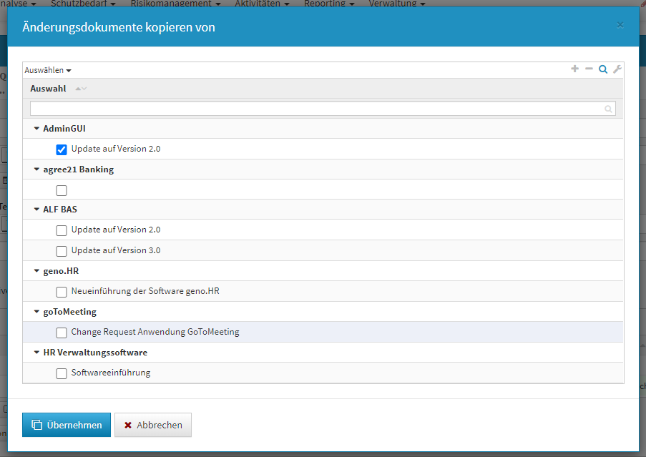Open the wrench table settings icon
646x457 pixels.
click(x=617, y=69)
